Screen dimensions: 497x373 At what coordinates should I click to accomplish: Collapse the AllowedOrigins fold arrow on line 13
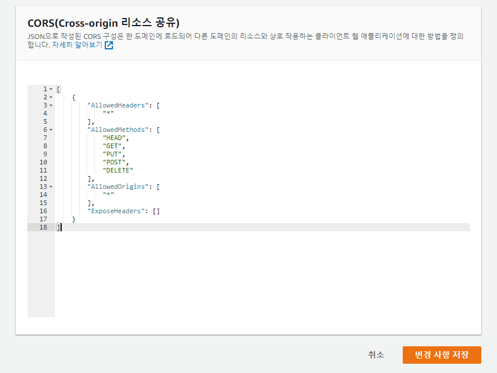click(x=51, y=187)
